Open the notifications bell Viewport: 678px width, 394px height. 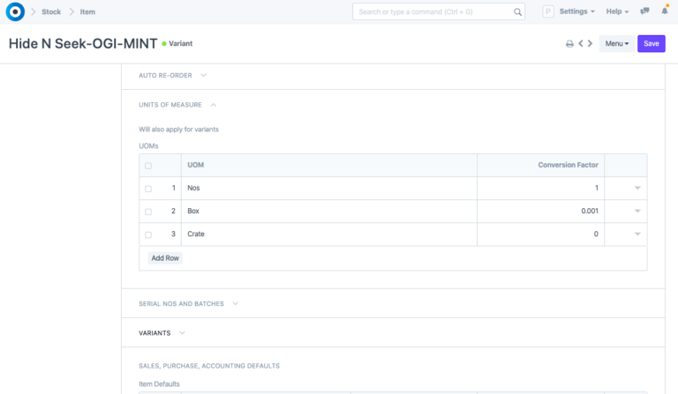coord(665,11)
